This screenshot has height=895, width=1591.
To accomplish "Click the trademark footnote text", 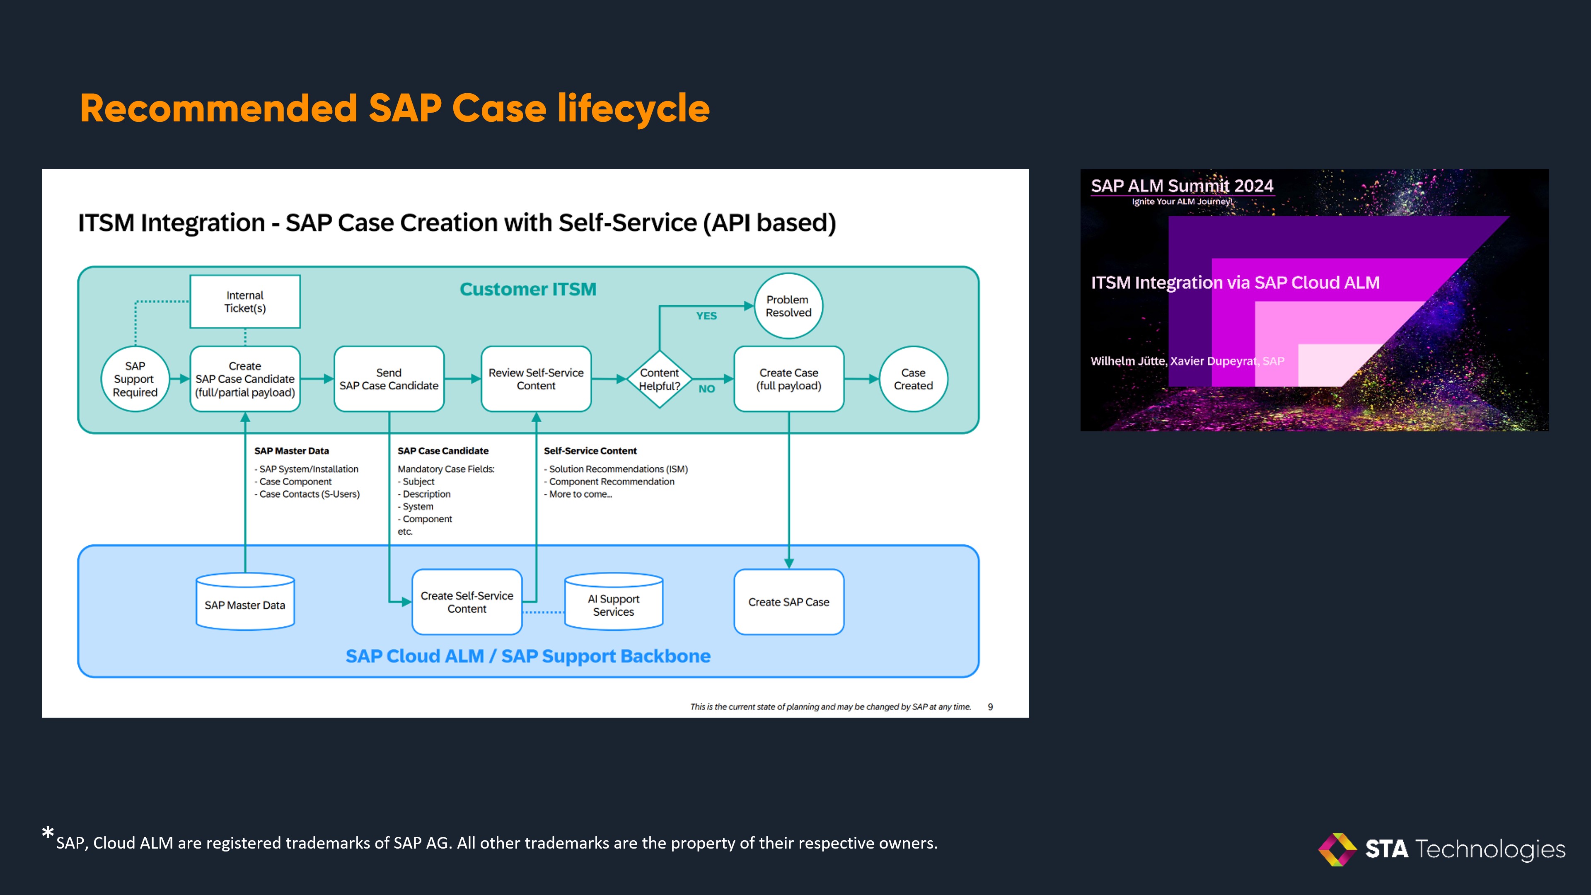I will coord(496,843).
